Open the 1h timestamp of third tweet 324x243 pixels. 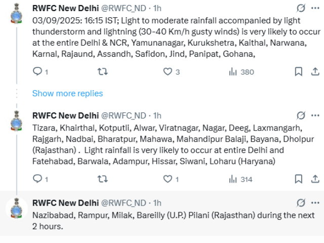click(x=157, y=202)
